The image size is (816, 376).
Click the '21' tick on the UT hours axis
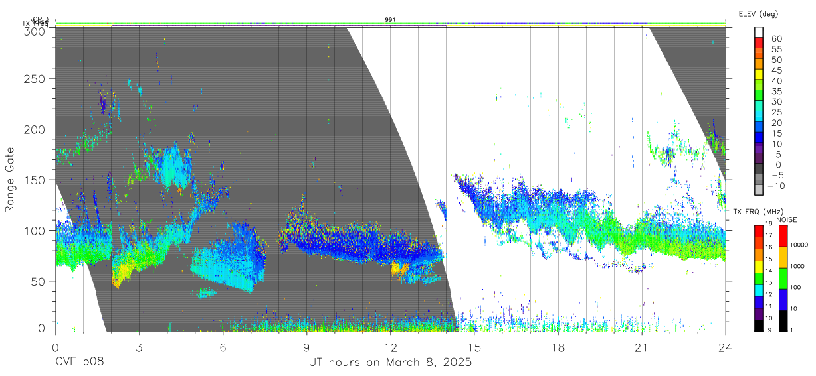point(641,347)
